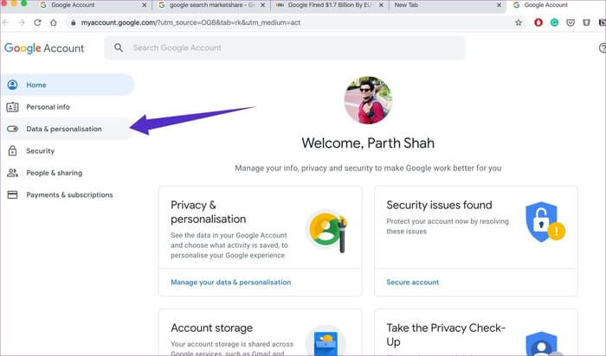The width and height of the screenshot is (606, 356).
Task: Click Take the Privacy Check-Up heading
Action: click(446, 334)
